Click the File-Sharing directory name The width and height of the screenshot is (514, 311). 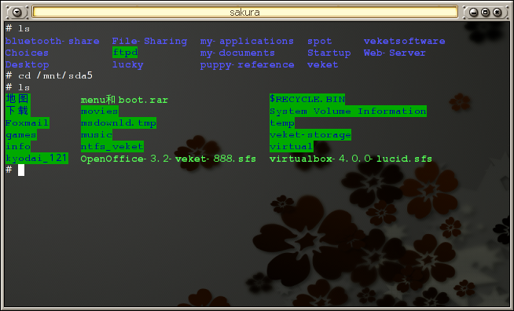point(149,42)
